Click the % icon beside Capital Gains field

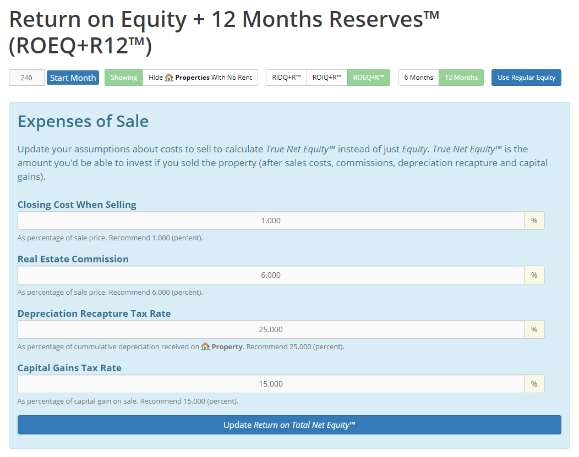tap(533, 383)
